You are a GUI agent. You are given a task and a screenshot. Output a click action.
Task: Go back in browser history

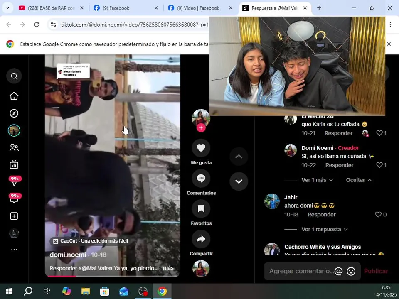[x=9, y=25]
